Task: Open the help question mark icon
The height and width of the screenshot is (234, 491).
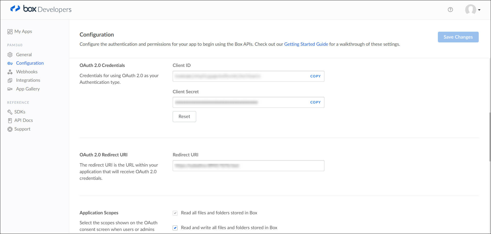Action: coord(450,10)
